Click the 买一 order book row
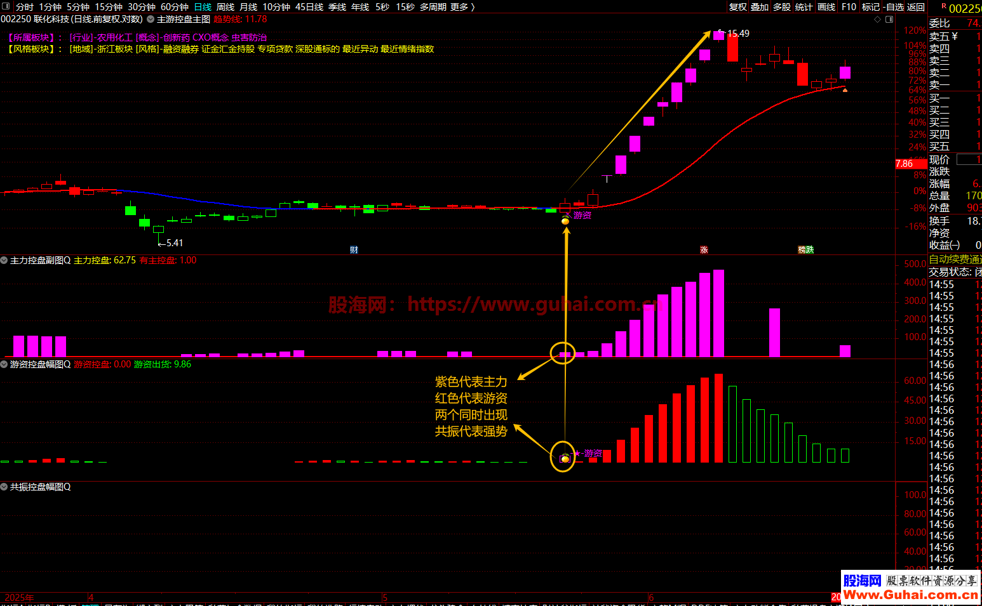Screen dimensions: 982x606 [955, 98]
